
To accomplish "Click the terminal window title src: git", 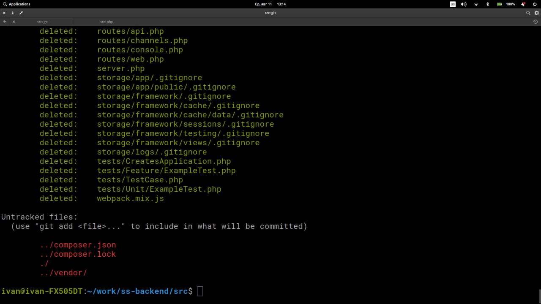I will pos(270,13).
